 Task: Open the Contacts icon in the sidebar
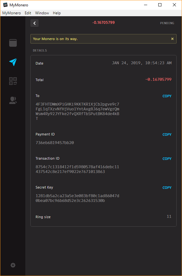13,100
